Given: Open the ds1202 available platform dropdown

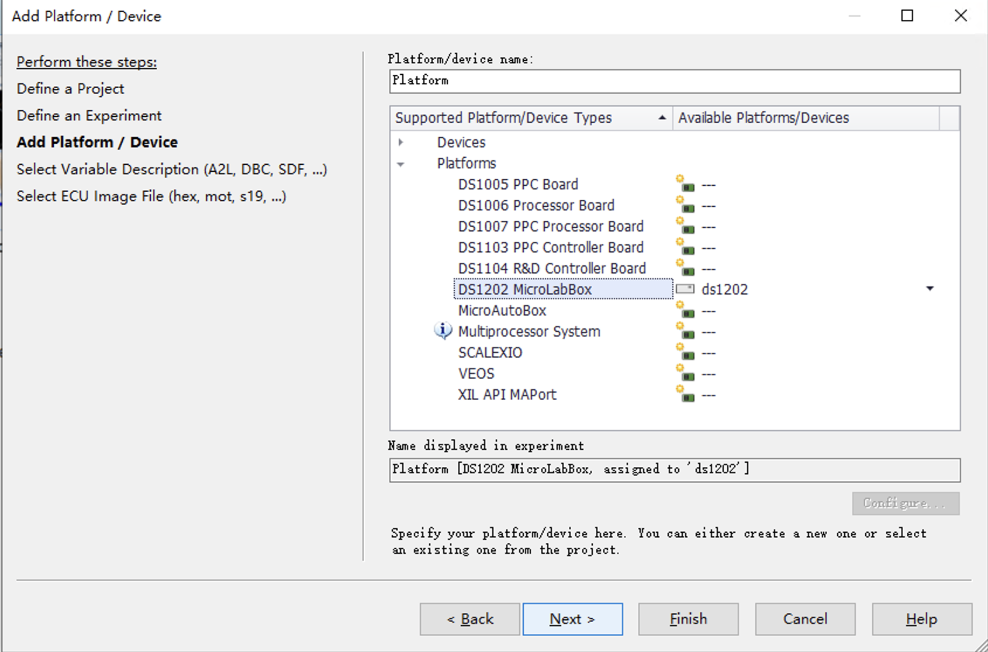Looking at the screenshot, I should click(x=930, y=289).
